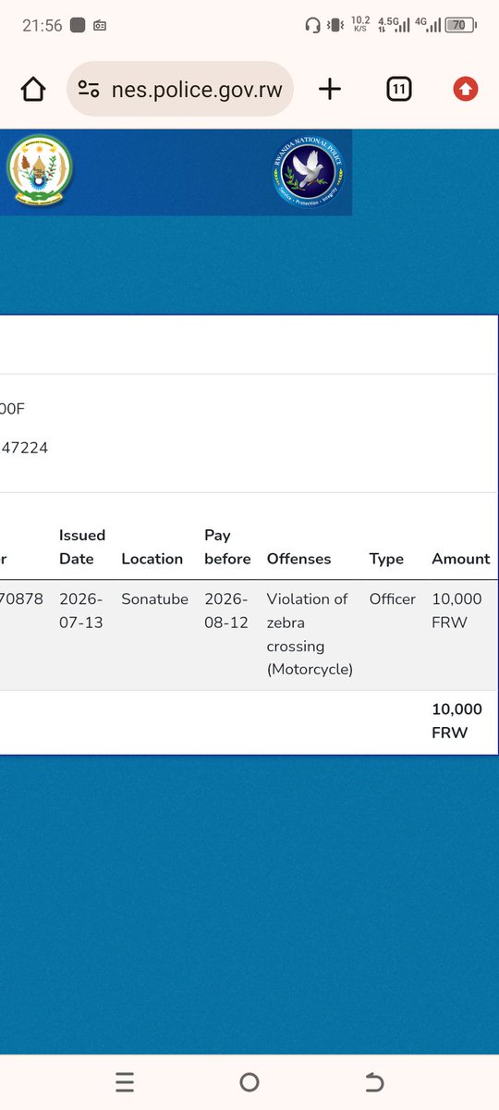This screenshot has height=1110, width=499.
Task: Tap the Rwanda coat of arms emblem
Action: [39, 171]
